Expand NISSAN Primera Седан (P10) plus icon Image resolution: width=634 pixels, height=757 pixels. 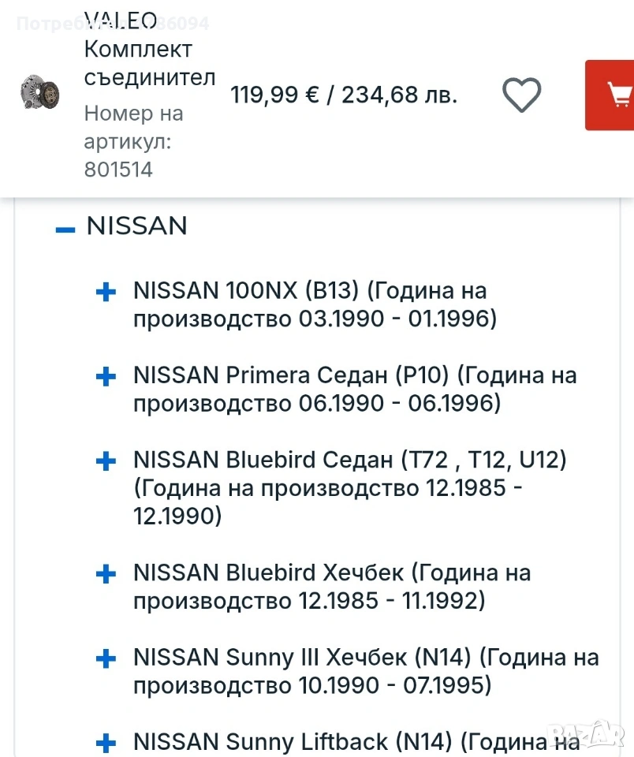click(106, 376)
